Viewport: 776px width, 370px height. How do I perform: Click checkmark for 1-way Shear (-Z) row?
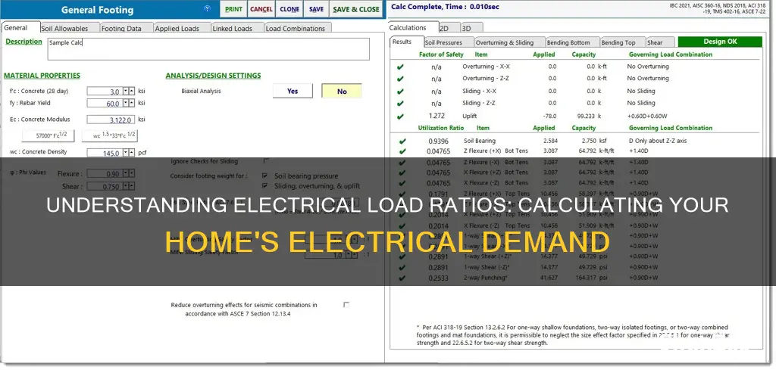402,267
